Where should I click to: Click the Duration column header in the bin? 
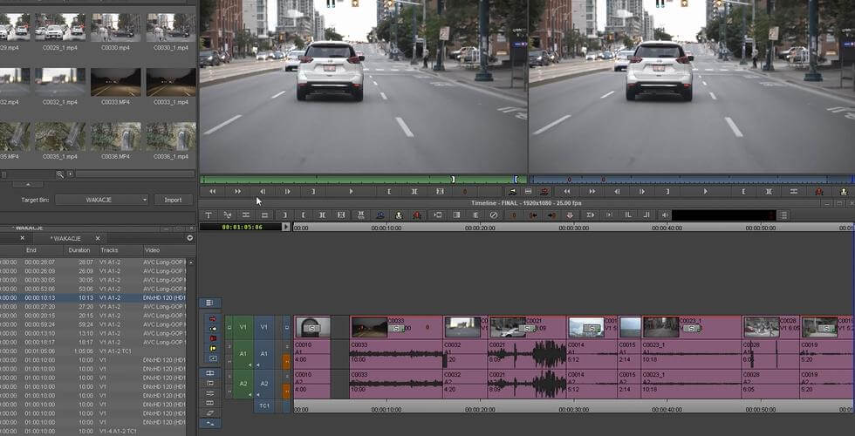tap(79, 250)
